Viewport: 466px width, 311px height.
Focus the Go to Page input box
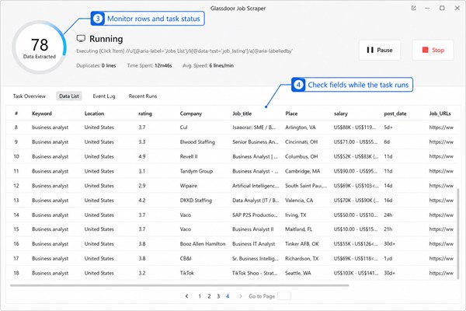click(x=284, y=296)
